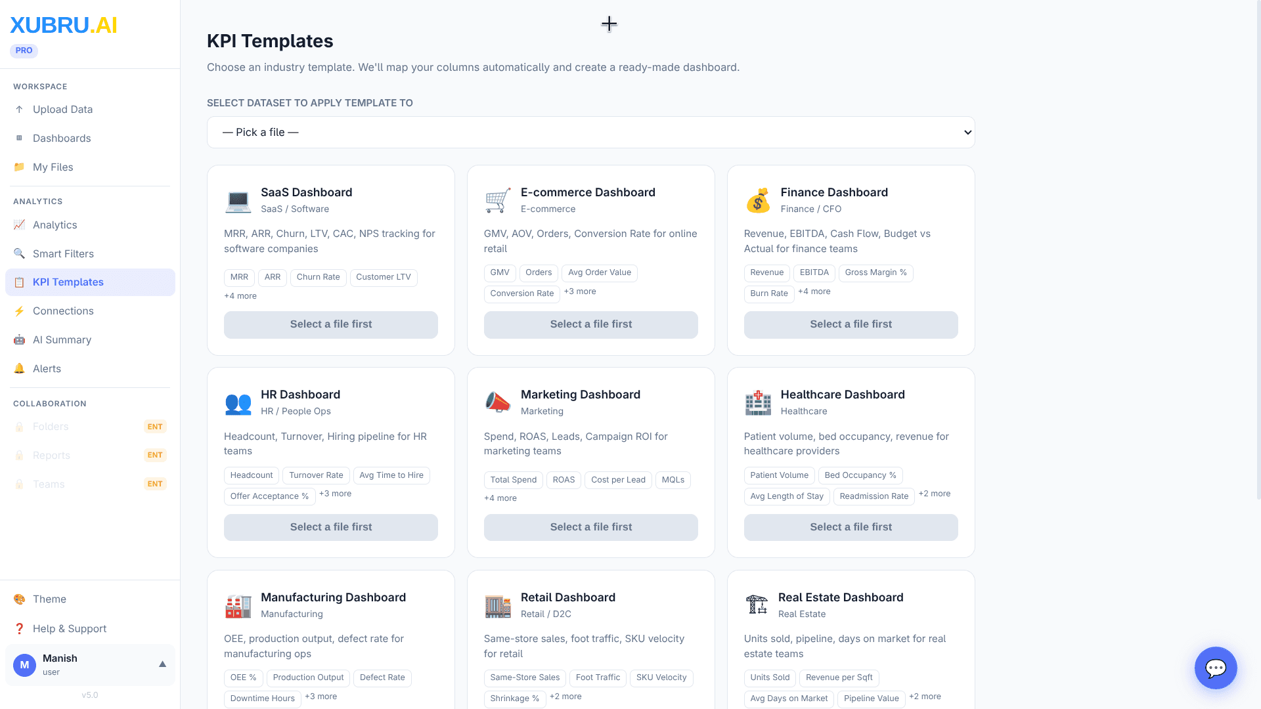Image resolution: width=1261 pixels, height=709 pixels.
Task: Click the Real Estate crane icon
Action: [757, 604]
